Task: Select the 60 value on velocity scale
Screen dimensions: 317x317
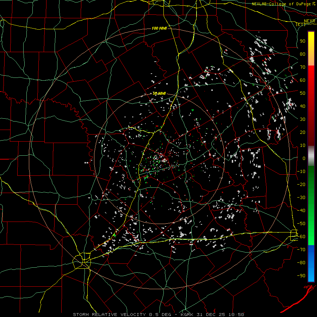Action: pyautogui.click(x=303, y=80)
